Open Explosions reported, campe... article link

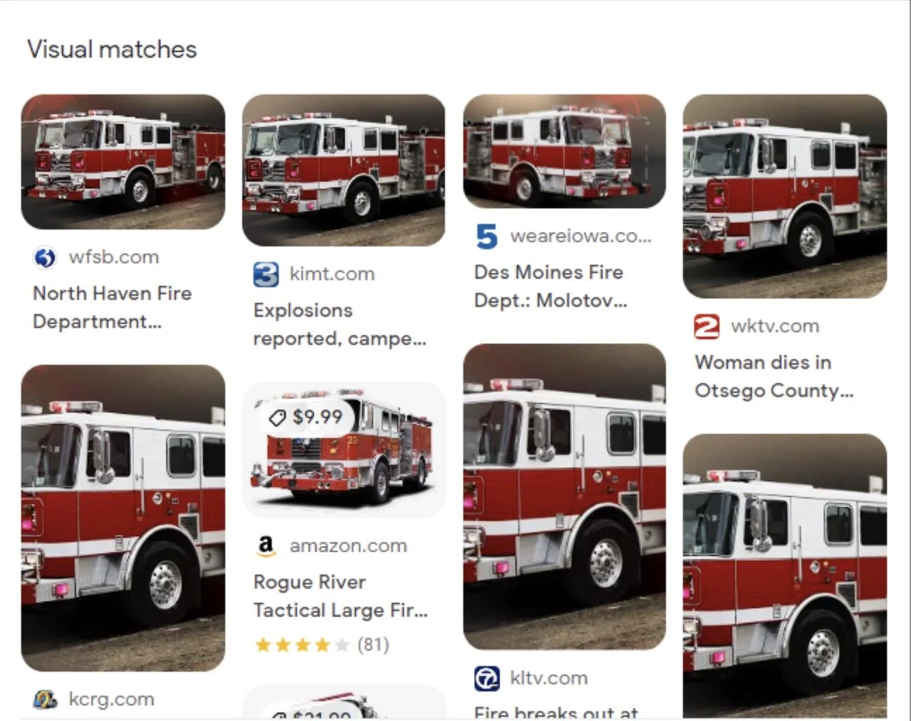[340, 324]
